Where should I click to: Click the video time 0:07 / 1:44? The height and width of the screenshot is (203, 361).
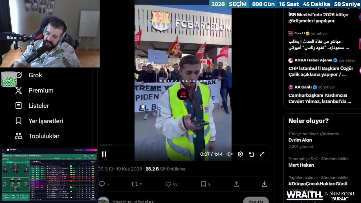point(211,154)
